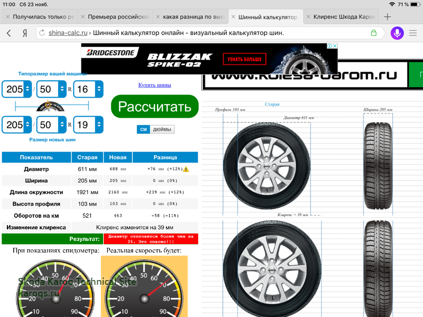Select the 'Диаметр' row label
This screenshot has height=317, width=423.
[x=36, y=169]
